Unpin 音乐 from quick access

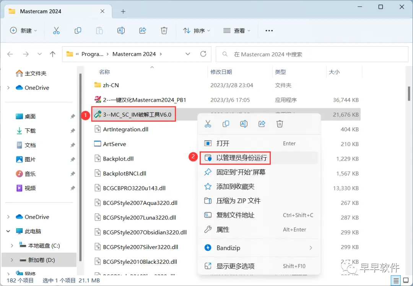[x=73, y=174]
